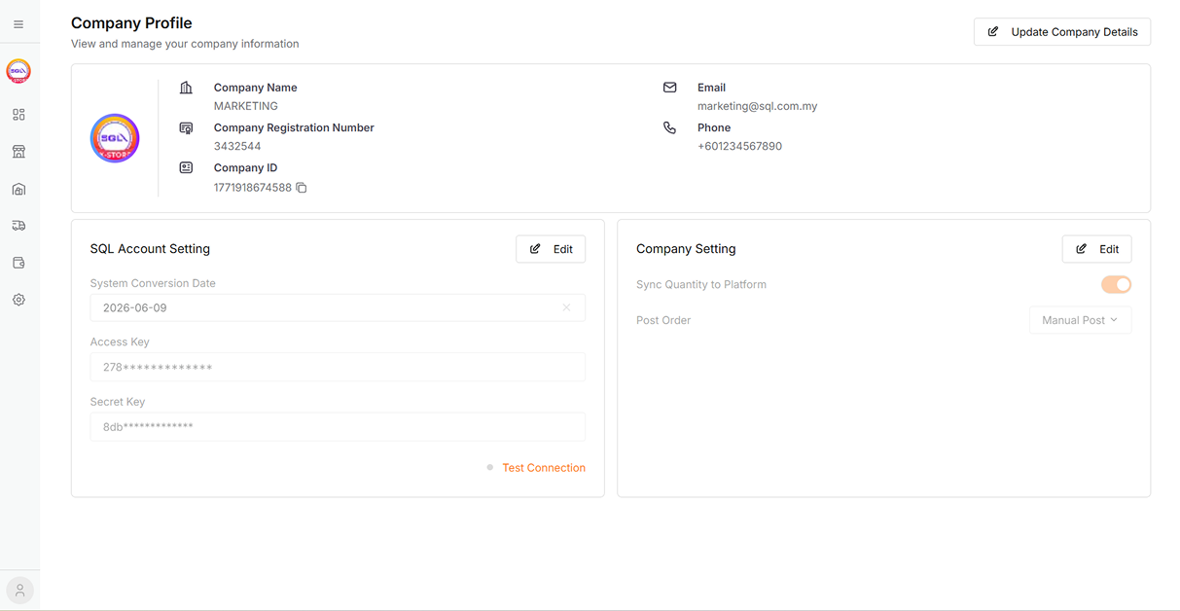Image resolution: width=1180 pixels, height=611 pixels.
Task: Open the dashboard grid icon in sidebar
Action: coord(18,115)
